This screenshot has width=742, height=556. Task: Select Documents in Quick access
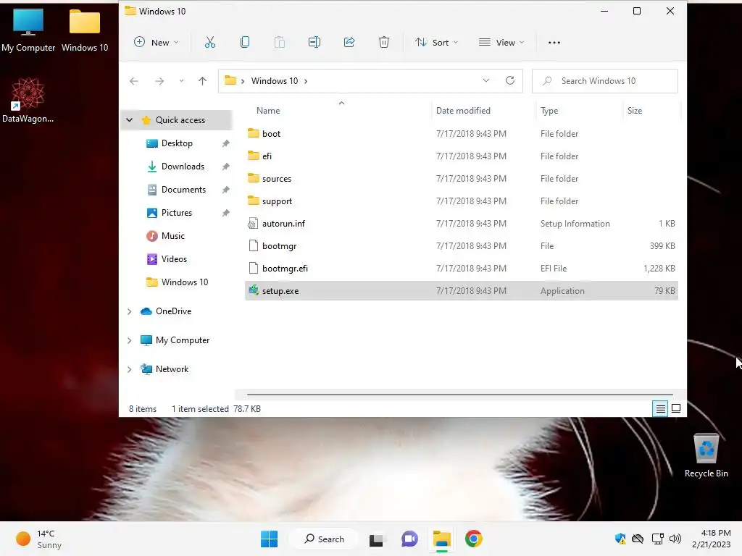click(x=183, y=190)
